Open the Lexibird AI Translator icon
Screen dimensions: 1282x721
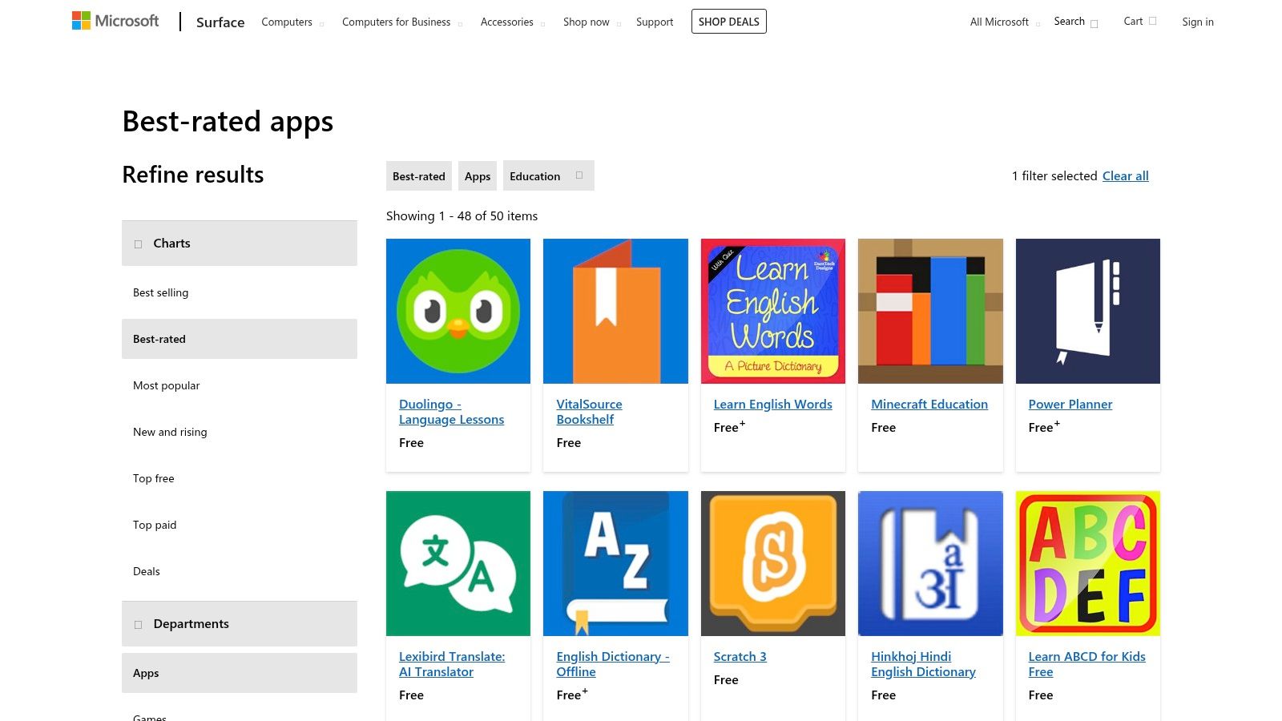pyautogui.click(x=458, y=562)
